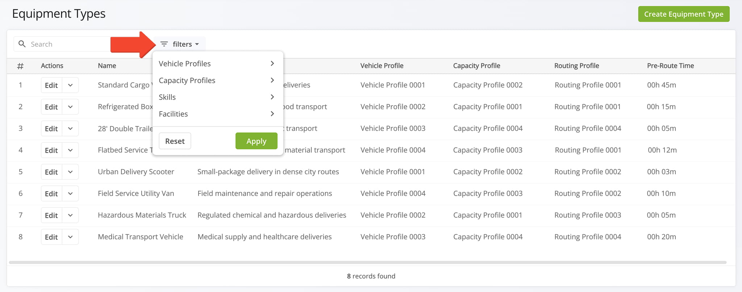Click the 'Equipment Types' page heading
Image resolution: width=742 pixels, height=292 pixels.
(59, 14)
